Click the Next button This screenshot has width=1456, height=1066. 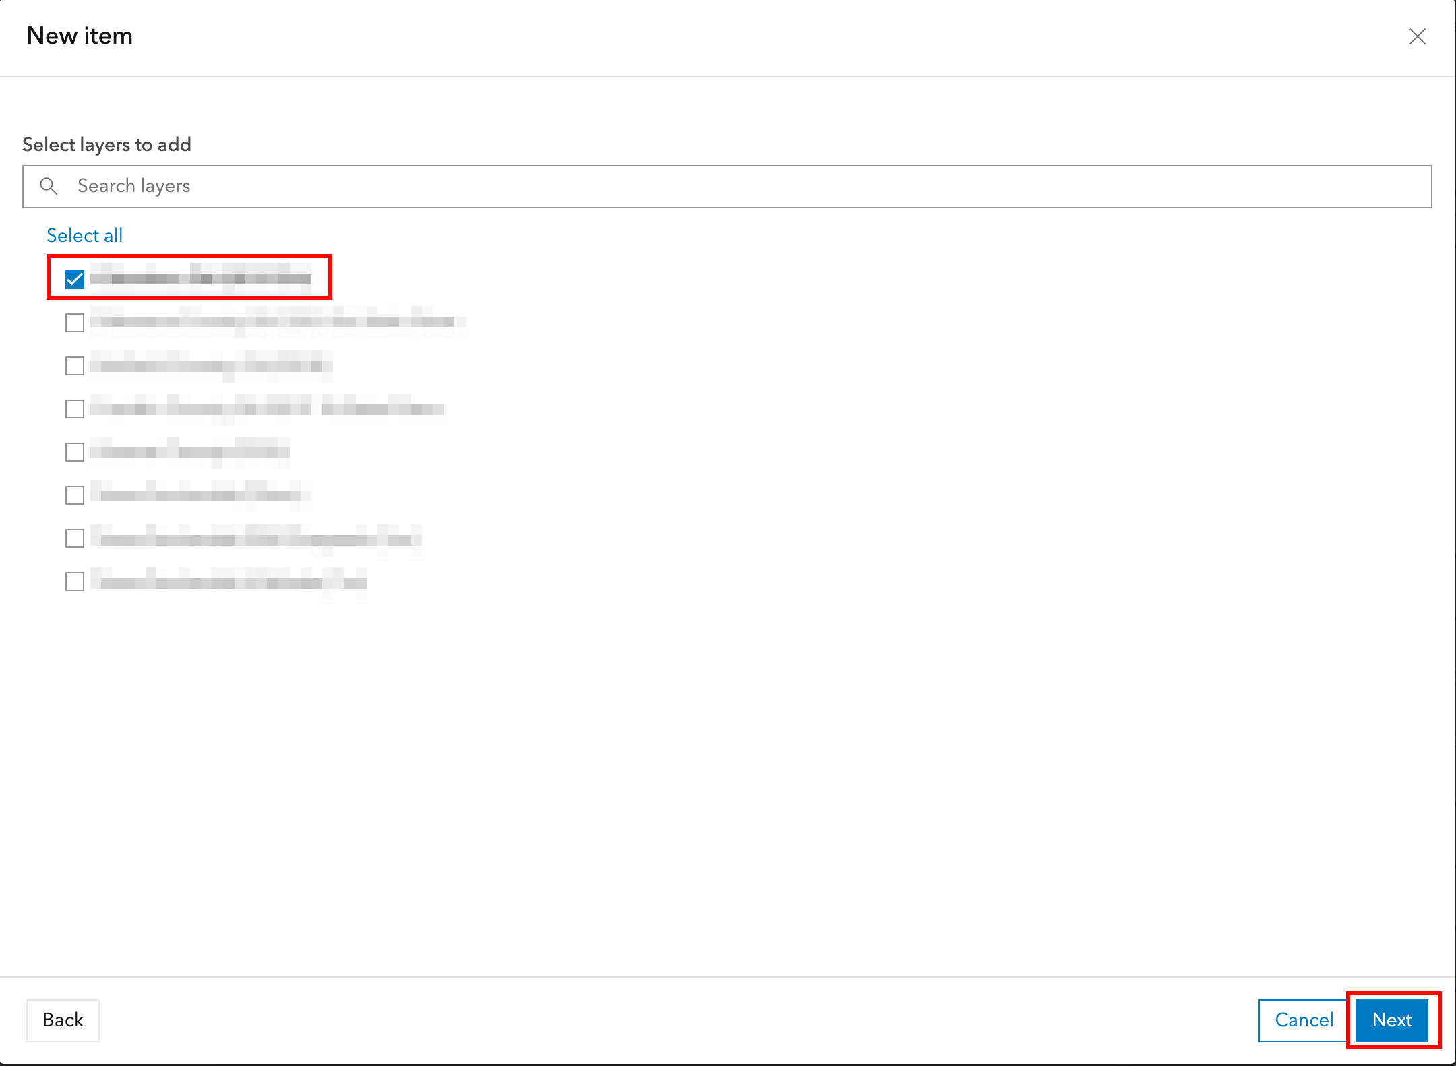[1392, 1020]
